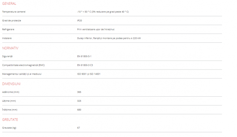Viewport: 237px width, 137px height.
Task: Select the Înălțime (mm) value 680
Action: click(x=79, y=110)
